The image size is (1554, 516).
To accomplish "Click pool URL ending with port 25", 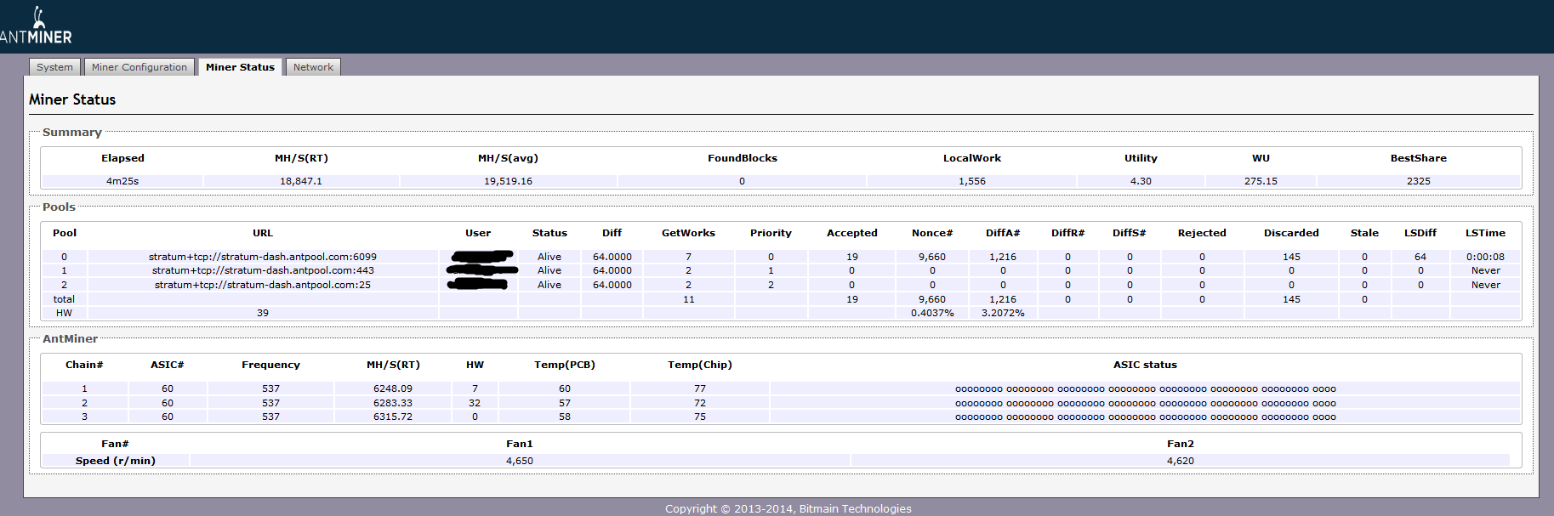I will [262, 285].
